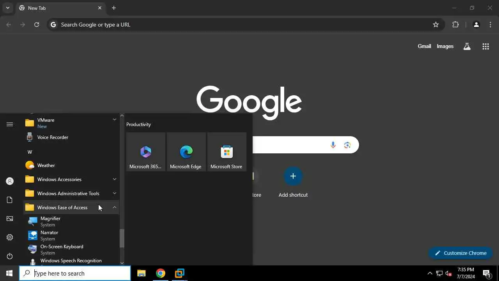Search by image with Lens icon
Image resolution: width=499 pixels, height=281 pixels.
coord(347,145)
